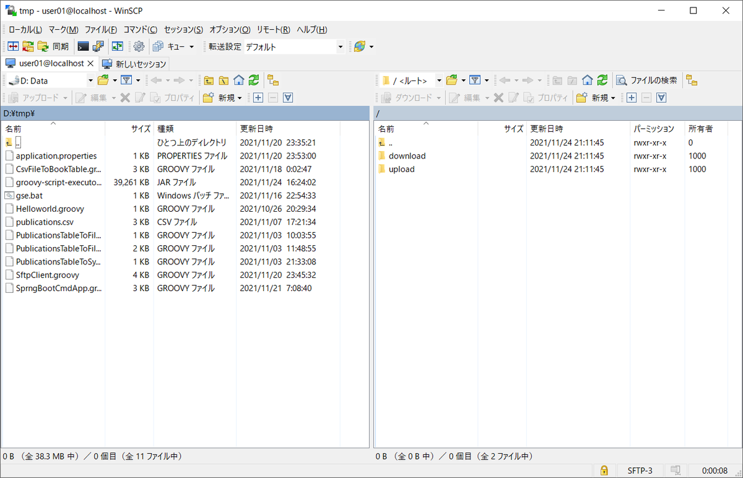Open the 転送設定 デフォルト combo box
Screen dimensions: 743x478
pos(294,46)
